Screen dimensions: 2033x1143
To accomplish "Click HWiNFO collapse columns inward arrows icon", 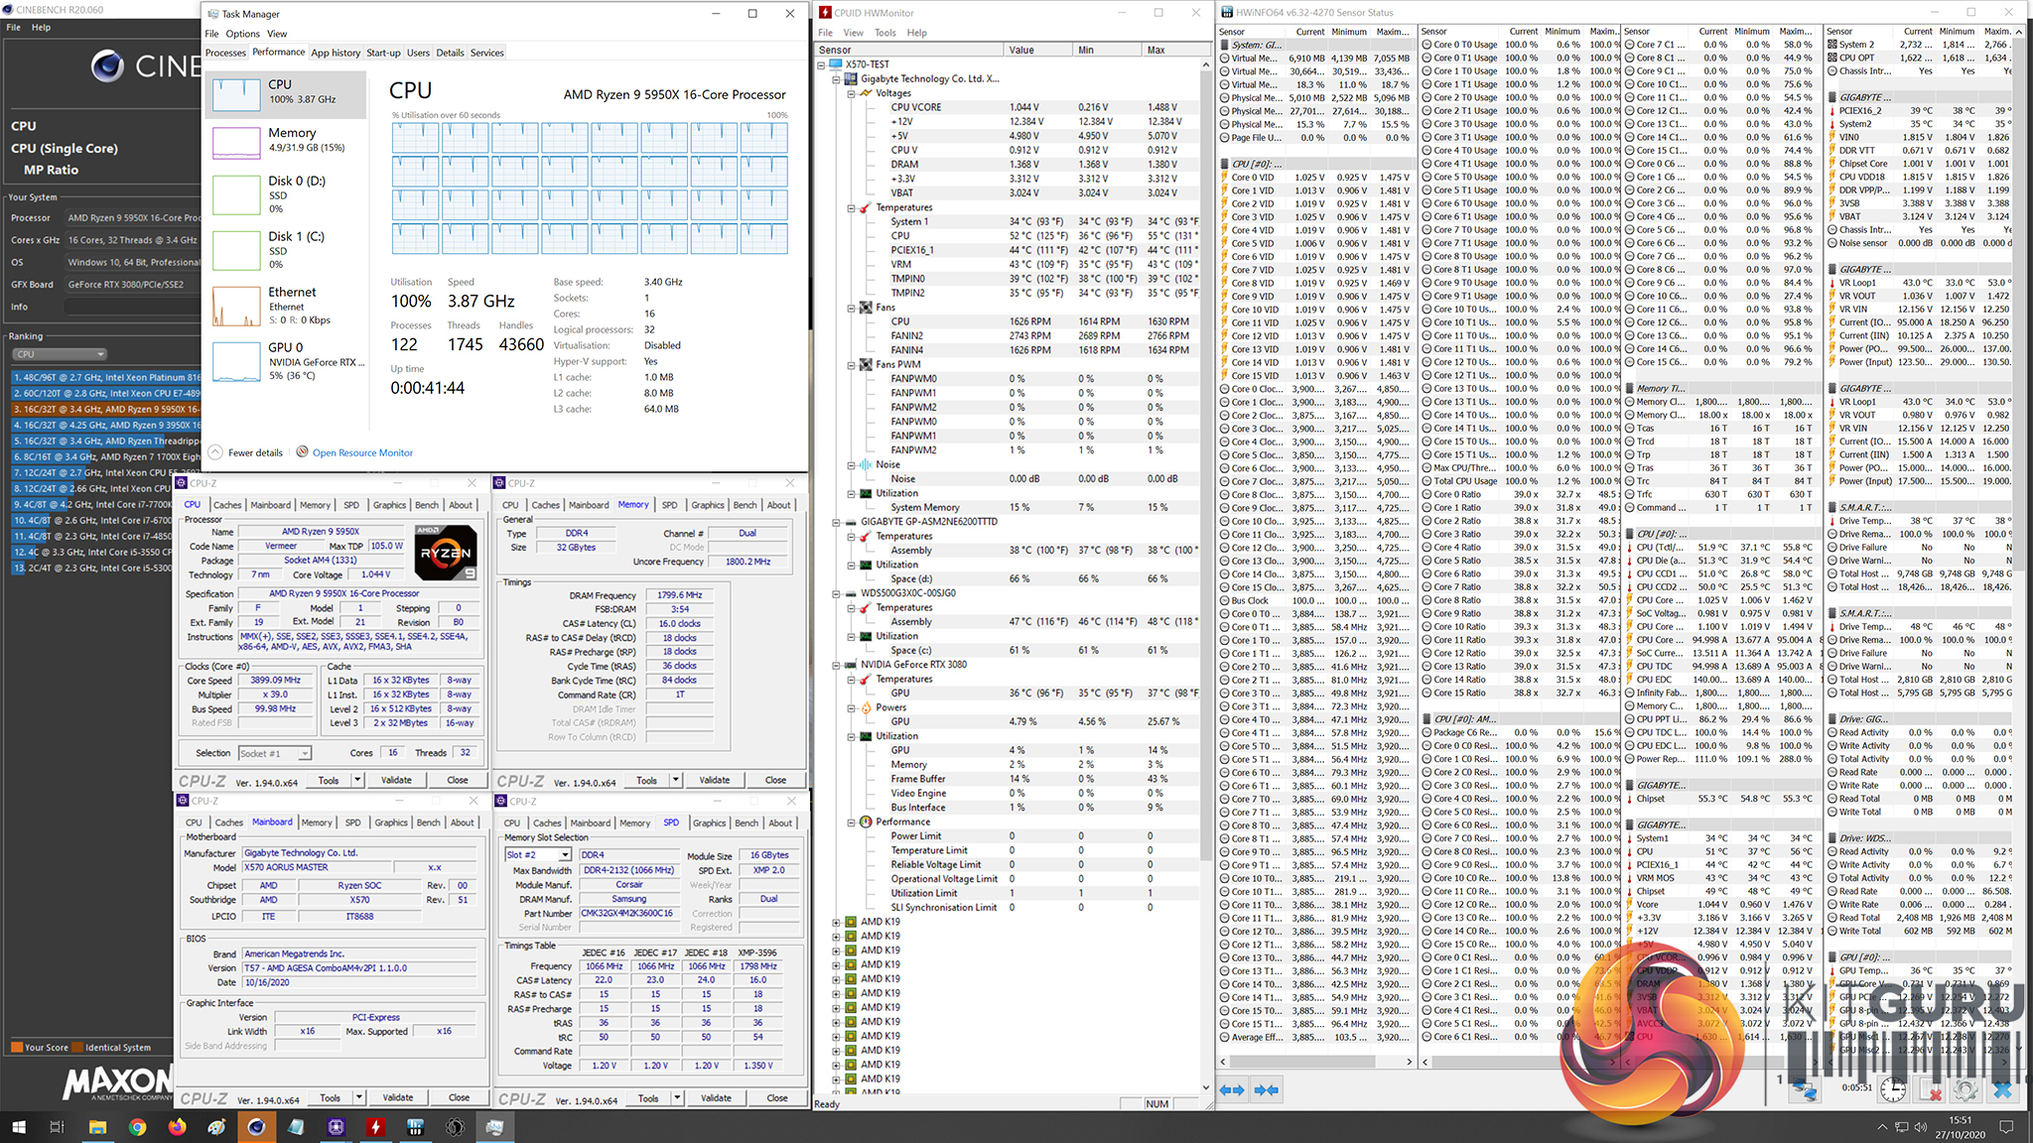I will pos(1267,1089).
